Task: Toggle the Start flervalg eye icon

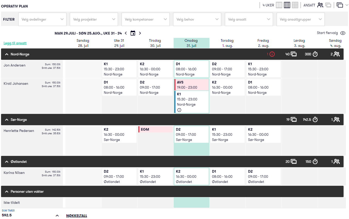Action: 343,33
